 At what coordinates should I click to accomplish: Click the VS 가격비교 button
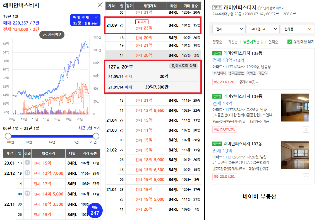coord(52,35)
